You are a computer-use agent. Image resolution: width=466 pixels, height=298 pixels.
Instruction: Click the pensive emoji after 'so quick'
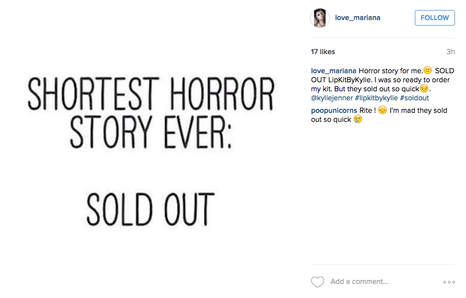tap(424, 89)
